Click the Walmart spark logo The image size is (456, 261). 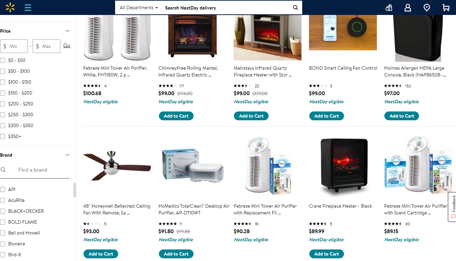coord(10,7)
